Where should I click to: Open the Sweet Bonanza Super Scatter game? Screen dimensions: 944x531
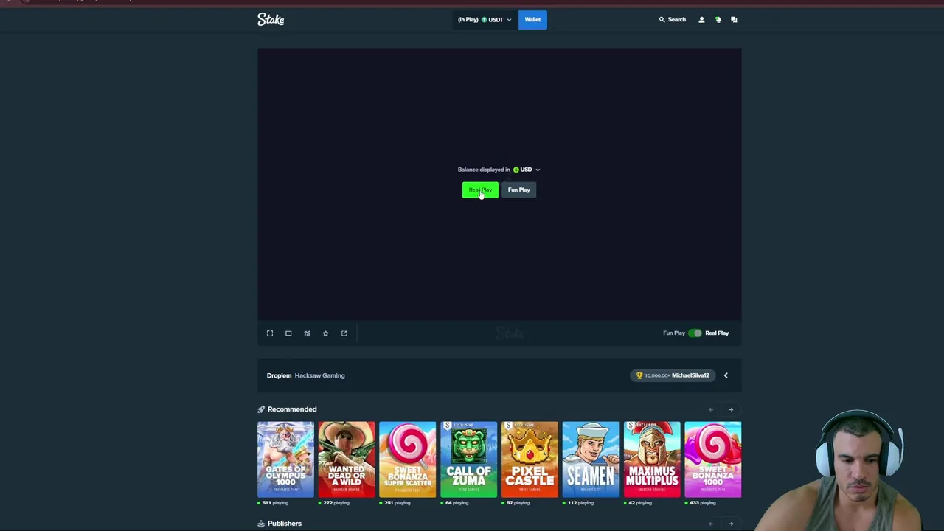tap(408, 459)
